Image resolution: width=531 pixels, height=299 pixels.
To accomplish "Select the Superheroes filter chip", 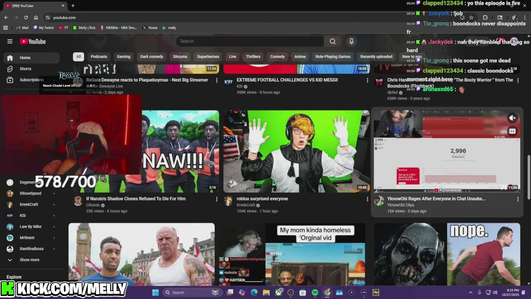I will click(208, 56).
